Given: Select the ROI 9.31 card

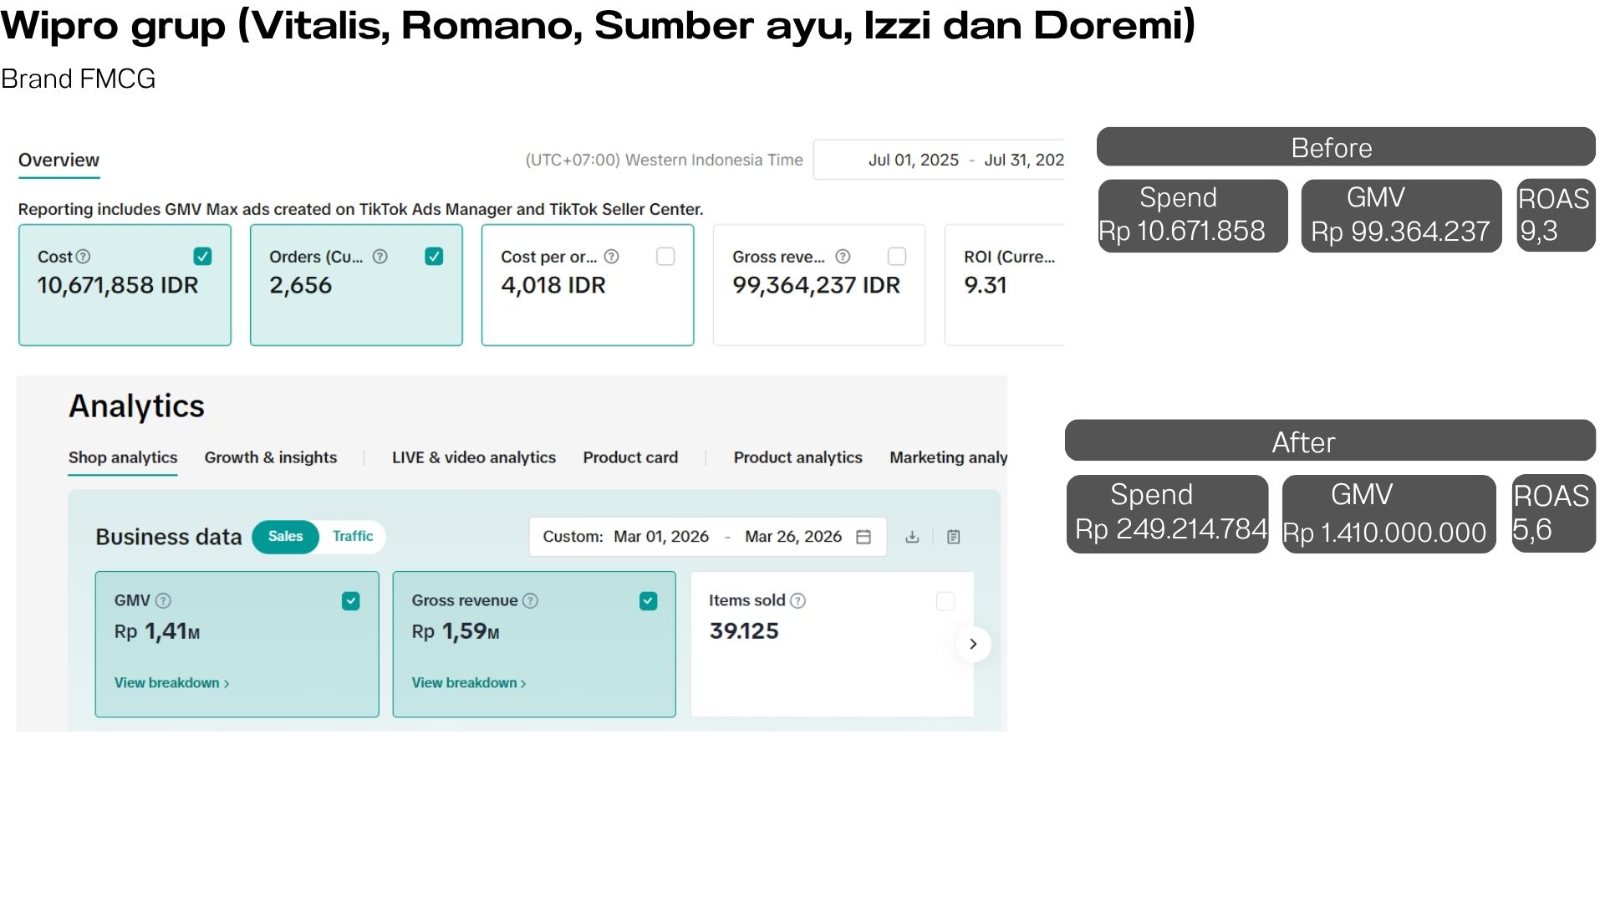Looking at the screenshot, I should (x=1005, y=285).
